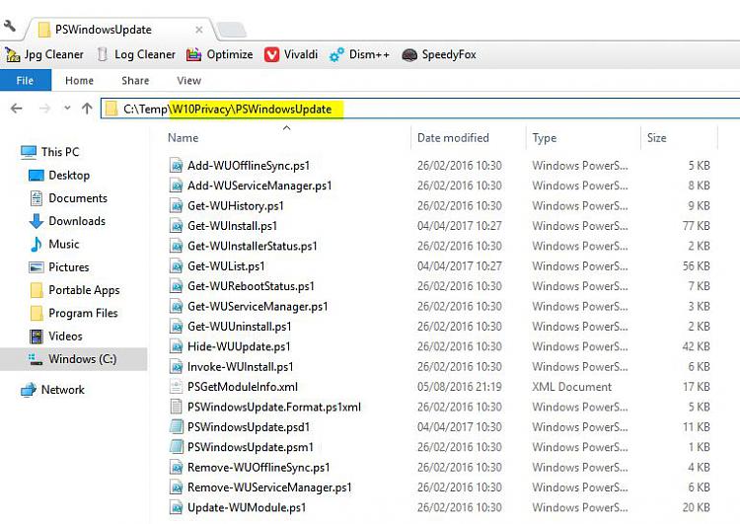Open Music in the navigation pane
Viewport: 740px width, 524px height.
54,244
